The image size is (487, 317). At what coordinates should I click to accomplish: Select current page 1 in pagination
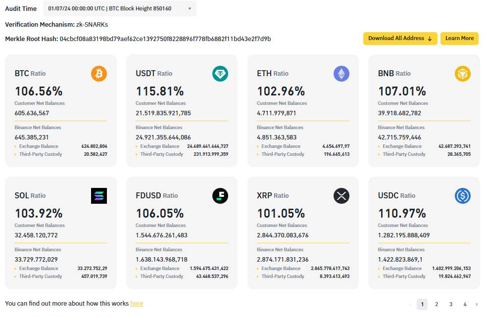tap(422, 304)
